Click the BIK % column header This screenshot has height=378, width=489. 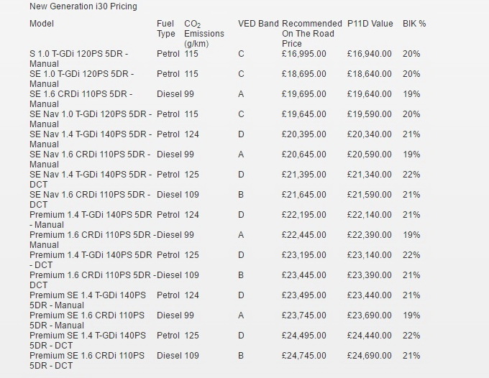click(413, 24)
